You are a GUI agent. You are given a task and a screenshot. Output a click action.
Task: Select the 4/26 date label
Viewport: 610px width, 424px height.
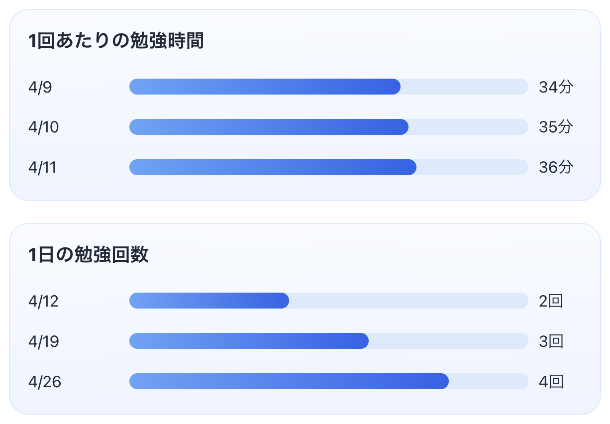tap(44, 382)
